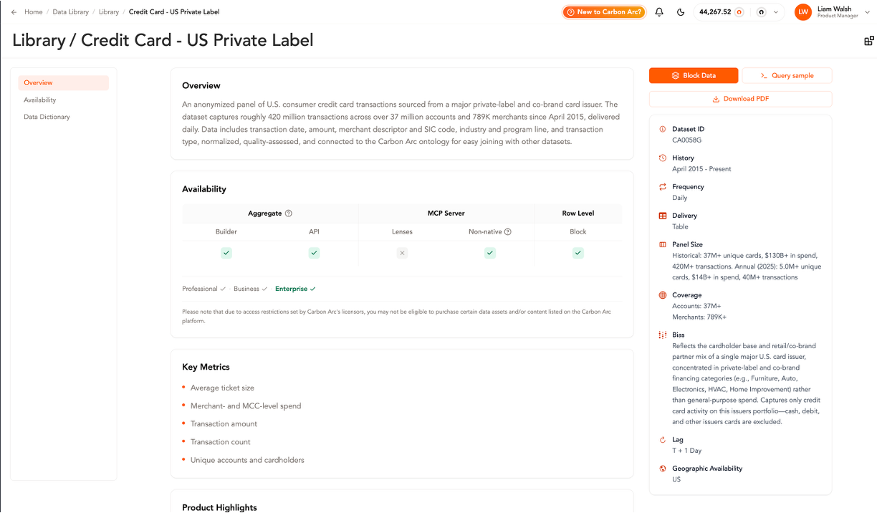Open the widgets grid icon below profile
The height and width of the screenshot is (513, 877).
coord(868,41)
